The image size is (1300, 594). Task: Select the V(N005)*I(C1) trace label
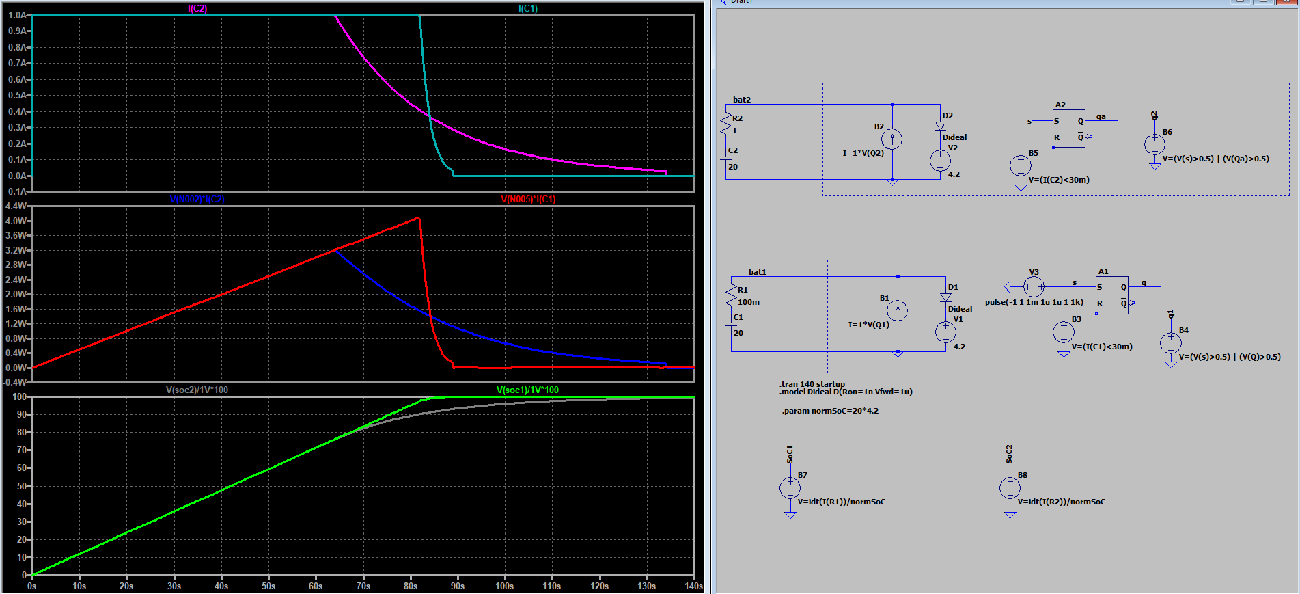[x=528, y=199]
